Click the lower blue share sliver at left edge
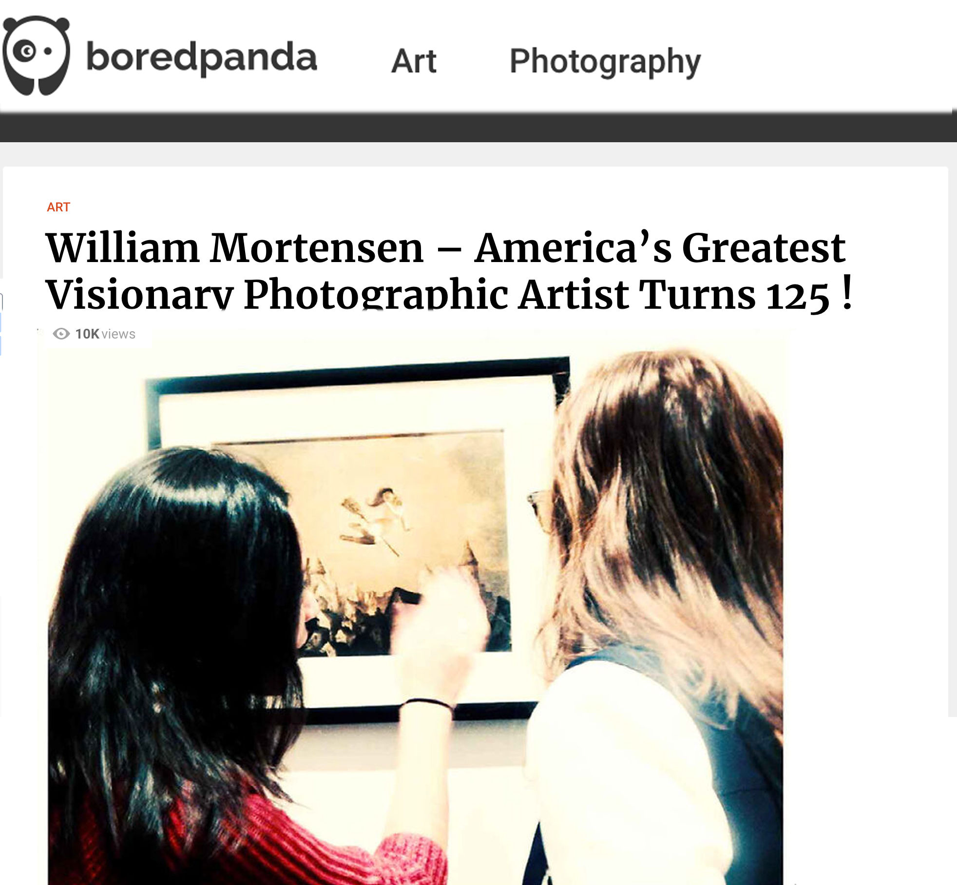The width and height of the screenshot is (957, 885). pos(1,346)
